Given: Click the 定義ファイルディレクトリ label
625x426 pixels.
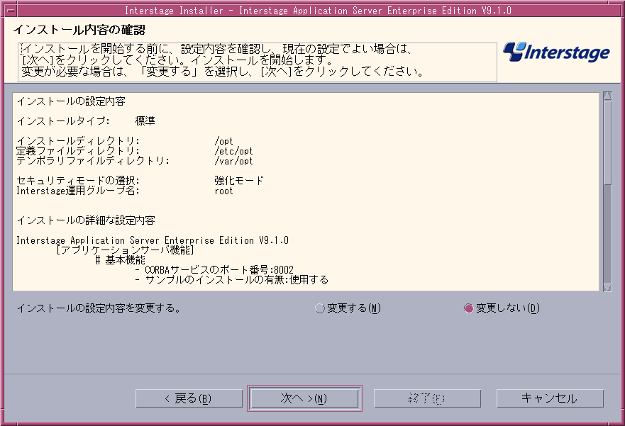Looking at the screenshot, I should [78, 151].
